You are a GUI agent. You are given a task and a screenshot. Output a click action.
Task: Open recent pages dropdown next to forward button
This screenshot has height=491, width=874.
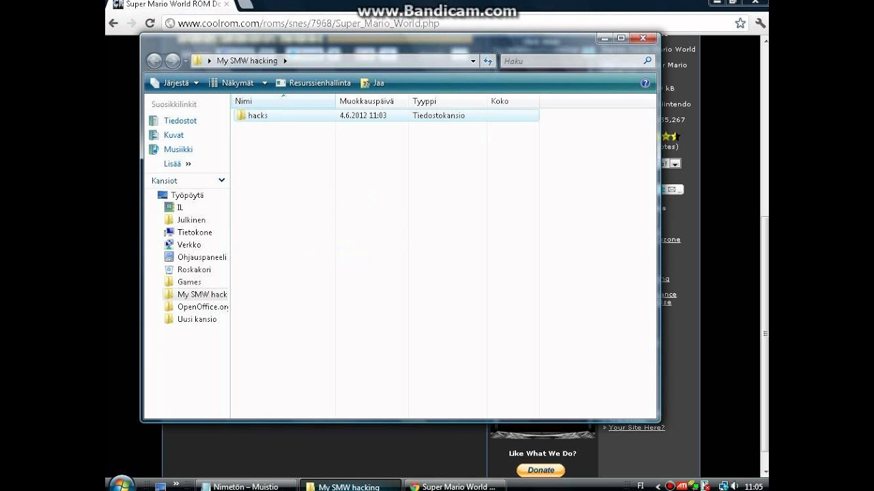pyautogui.click(x=185, y=61)
